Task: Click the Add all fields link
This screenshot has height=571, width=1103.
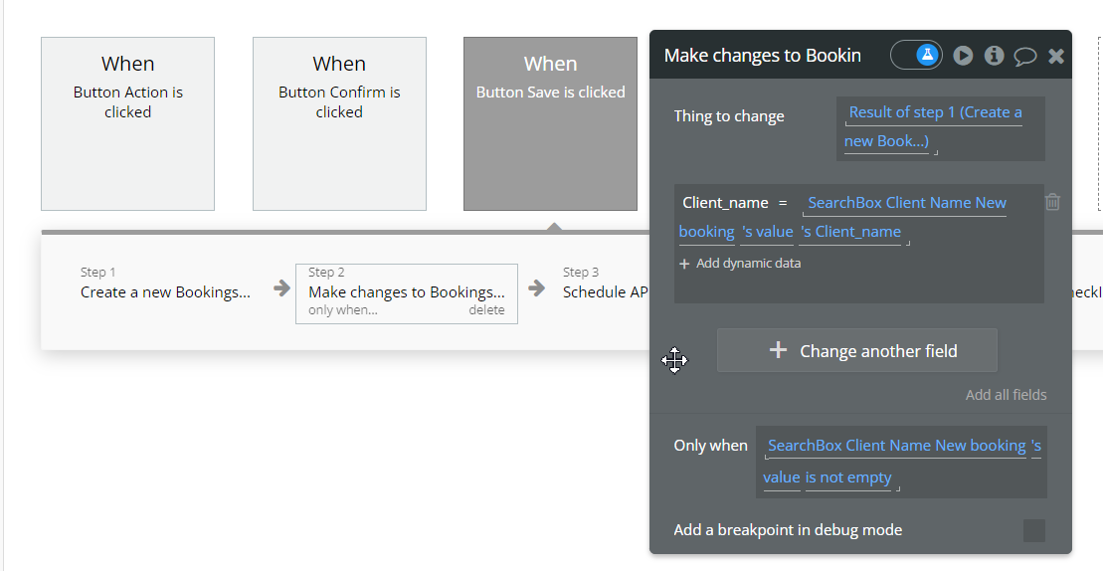Action: point(1006,395)
